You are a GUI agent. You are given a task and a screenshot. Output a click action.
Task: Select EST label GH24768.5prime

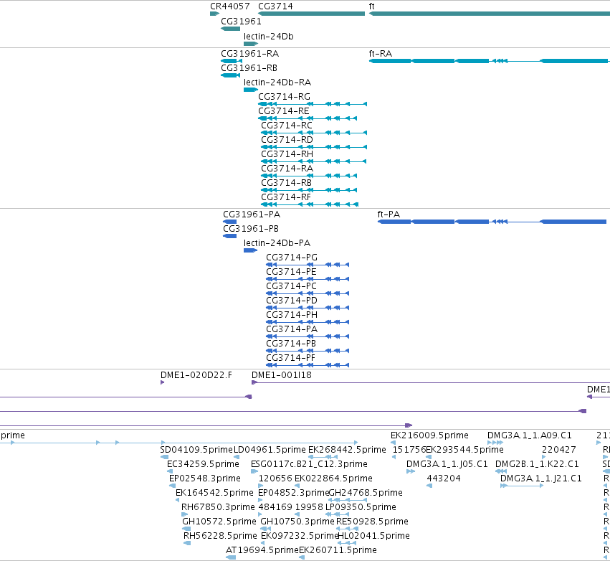tap(366, 494)
